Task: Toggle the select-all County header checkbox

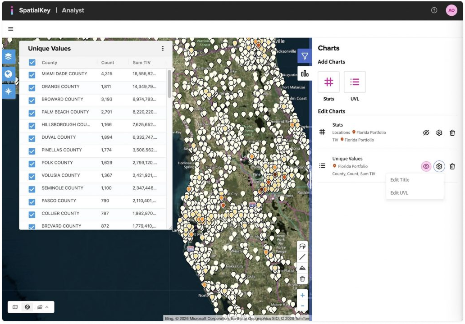Action: point(32,63)
